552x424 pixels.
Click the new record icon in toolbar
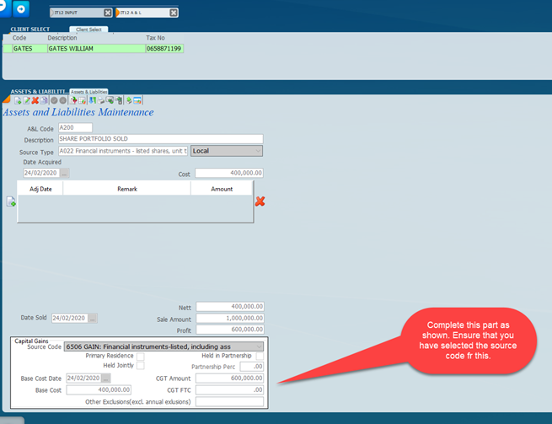click(18, 100)
